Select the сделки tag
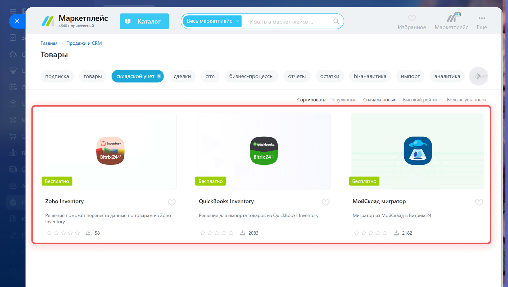The height and width of the screenshot is (287, 508). (x=182, y=76)
